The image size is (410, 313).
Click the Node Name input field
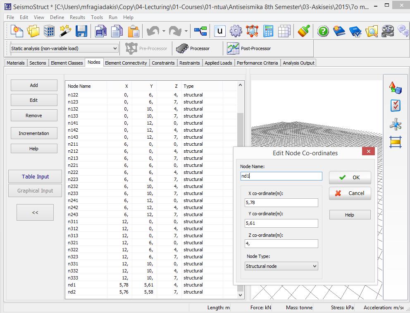pyautogui.click(x=281, y=176)
